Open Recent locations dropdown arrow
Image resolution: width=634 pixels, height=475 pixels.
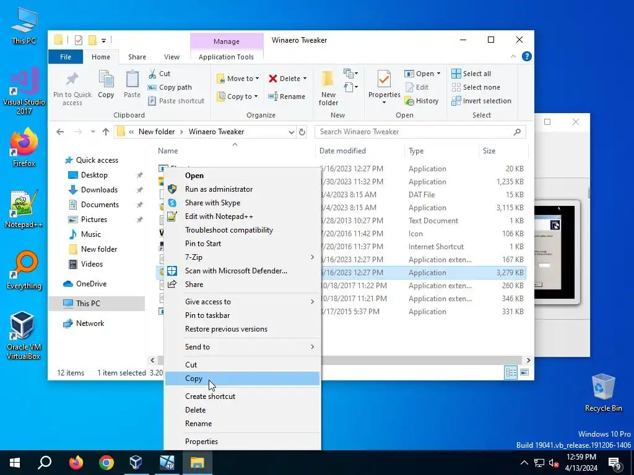[x=93, y=132]
